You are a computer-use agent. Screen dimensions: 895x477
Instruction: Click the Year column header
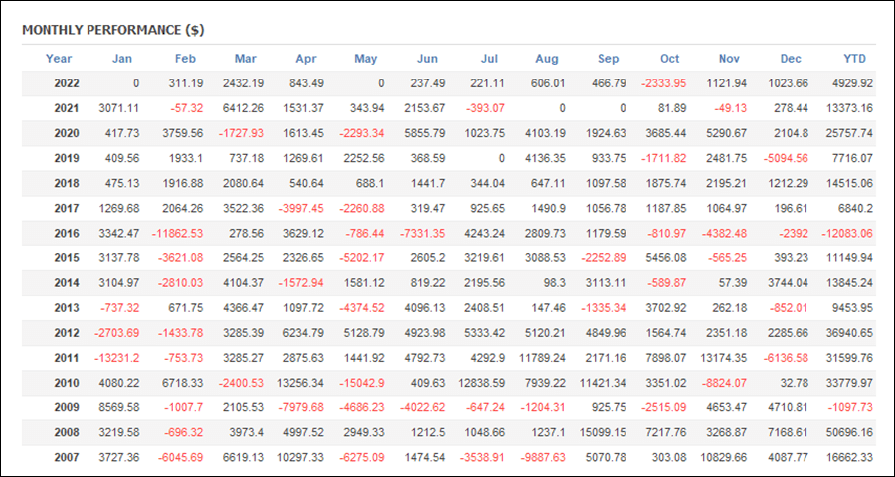[59, 59]
